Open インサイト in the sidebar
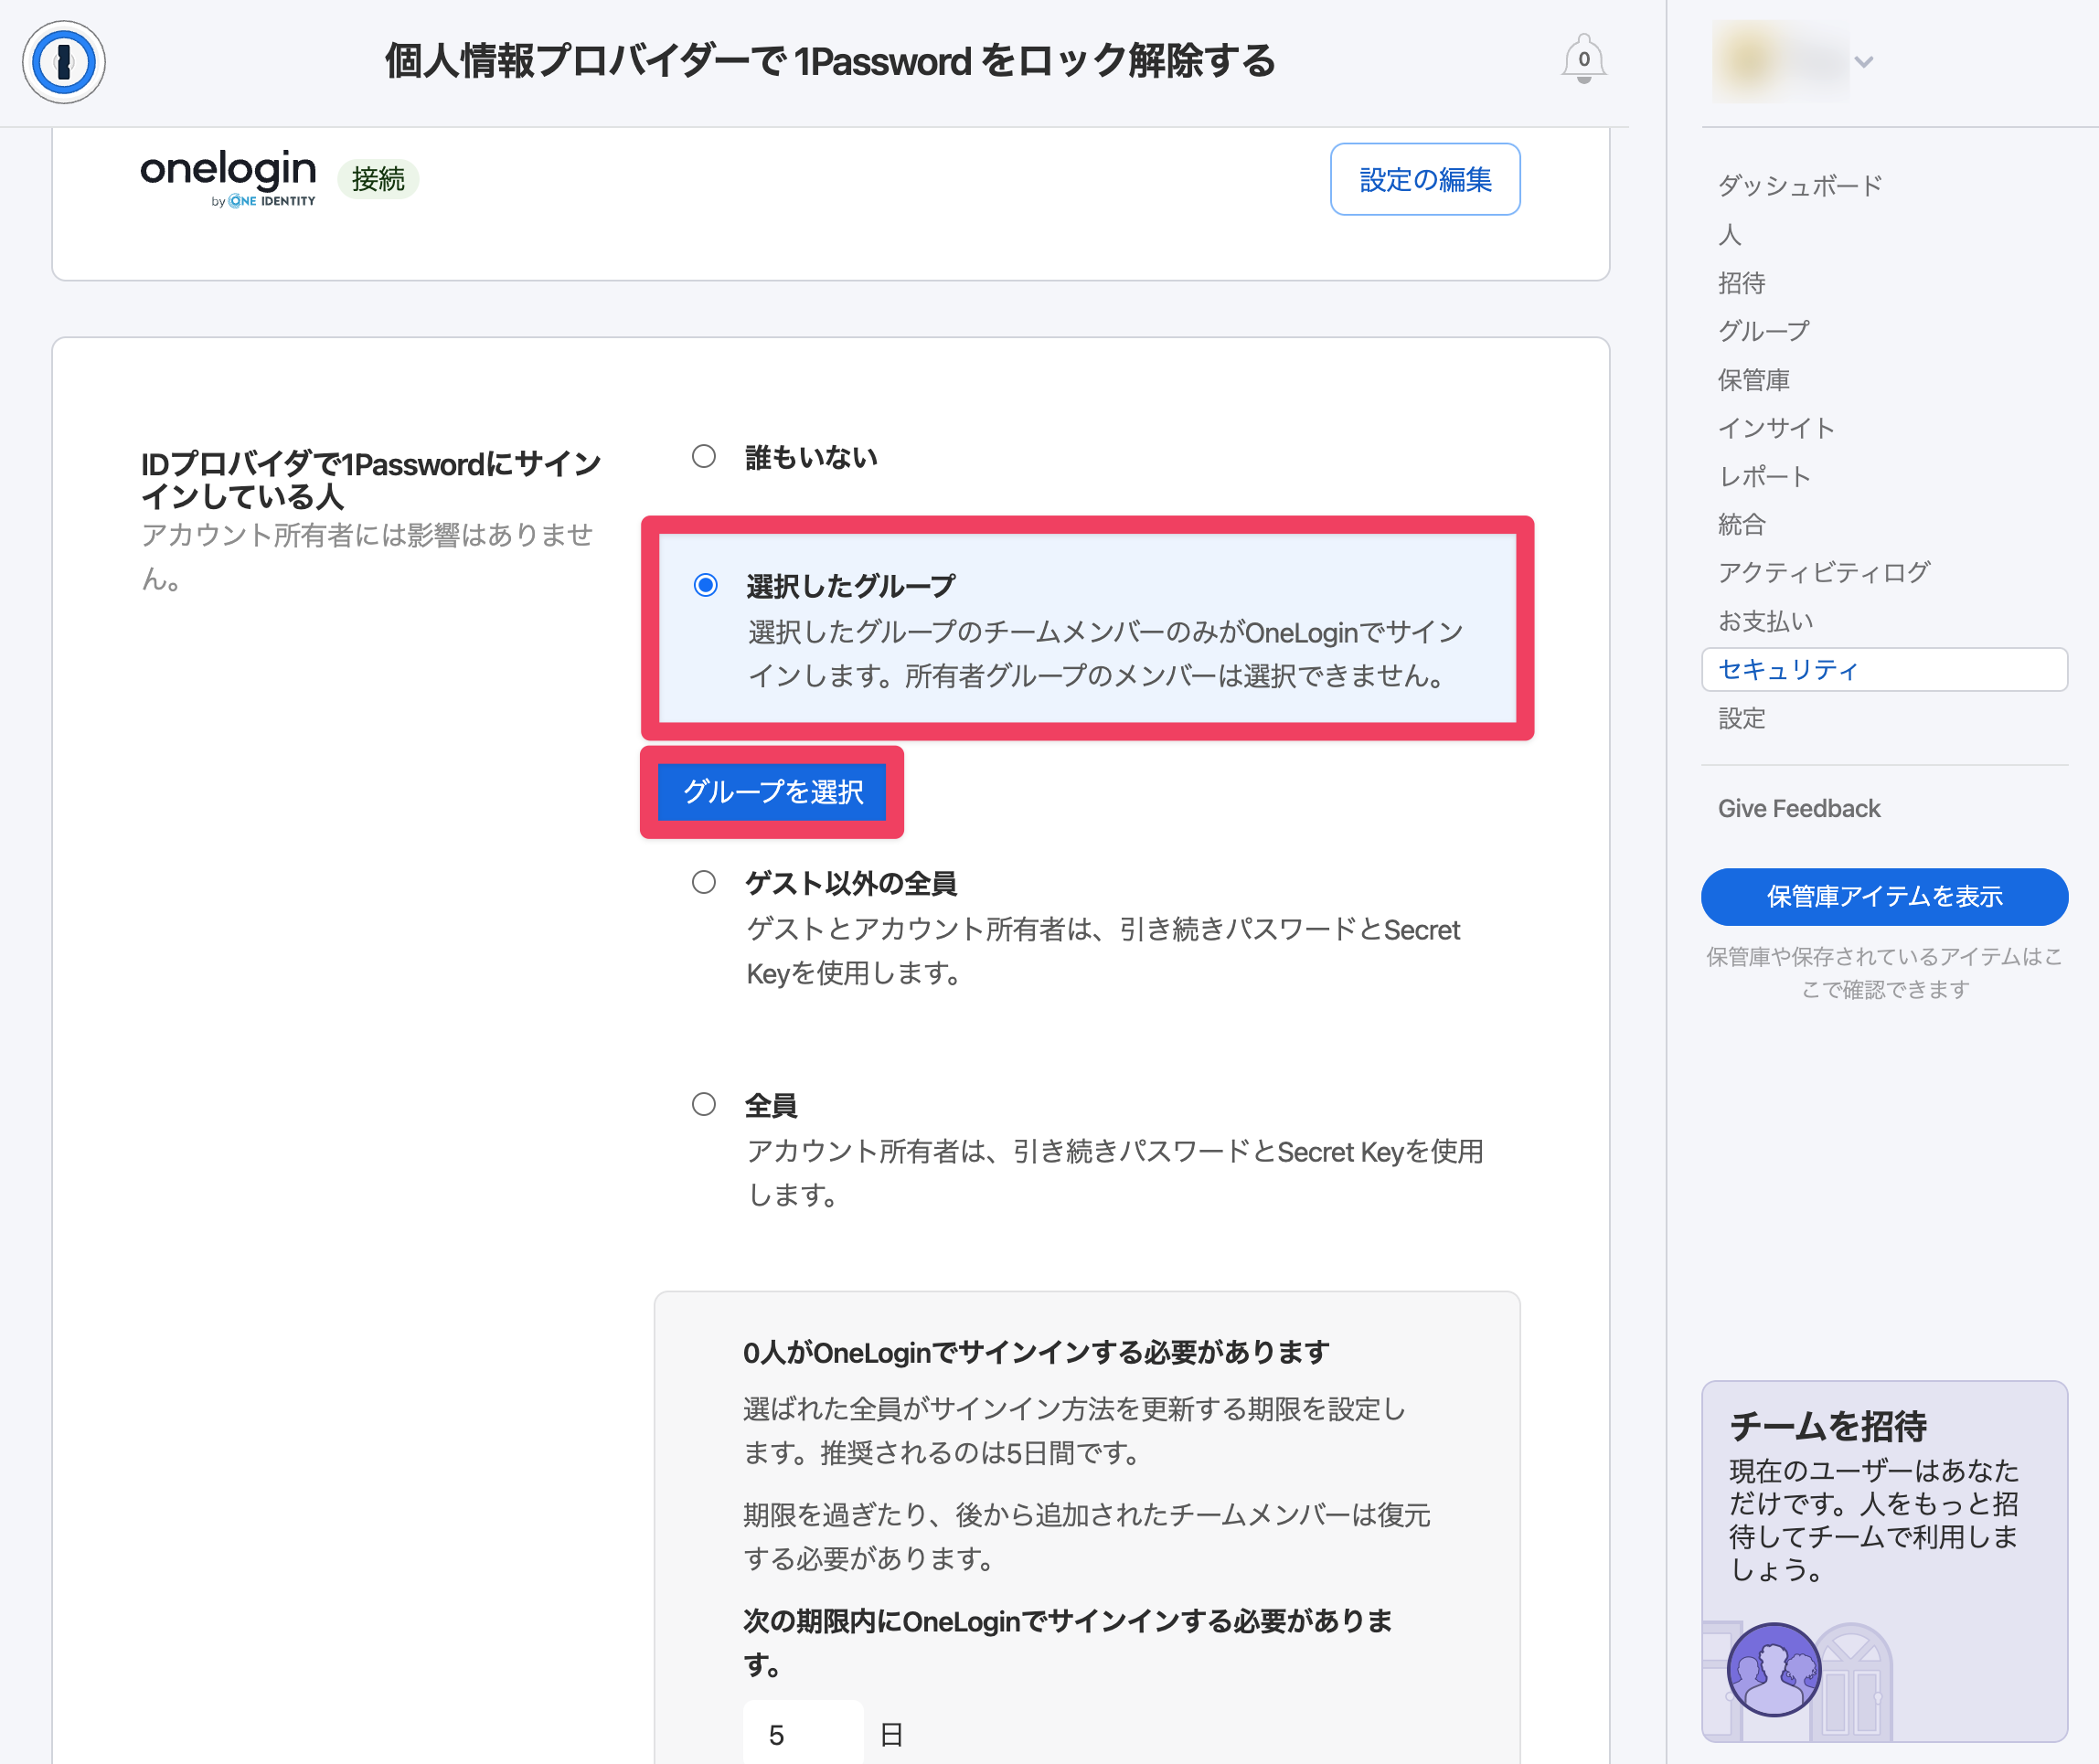The width and height of the screenshot is (2099, 1764). click(1776, 428)
